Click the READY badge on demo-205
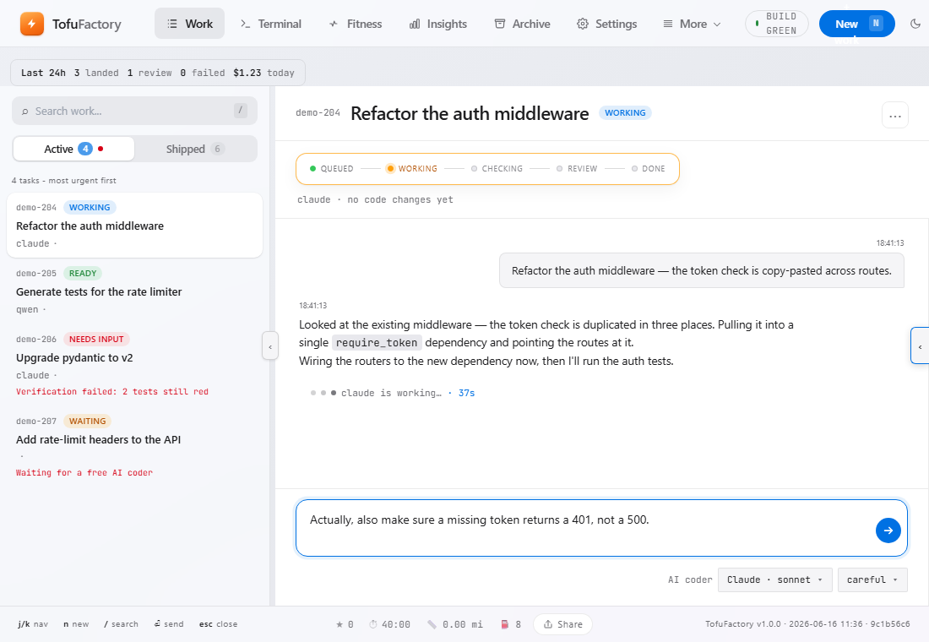Image resolution: width=929 pixels, height=642 pixels. (83, 274)
